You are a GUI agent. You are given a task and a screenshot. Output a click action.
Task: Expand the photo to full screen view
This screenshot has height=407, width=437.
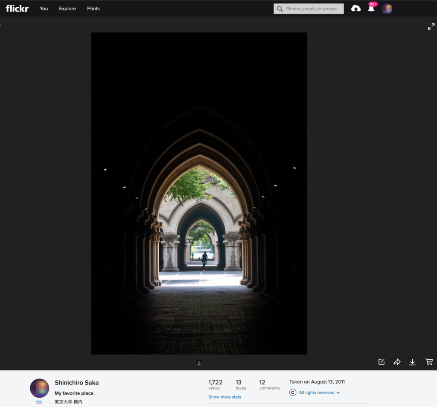click(431, 26)
